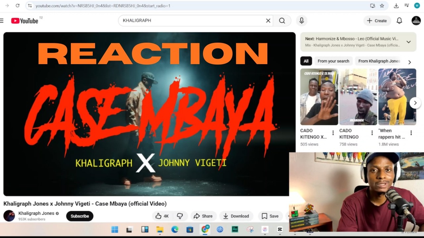Open Chrome downloads icon

pos(396,6)
